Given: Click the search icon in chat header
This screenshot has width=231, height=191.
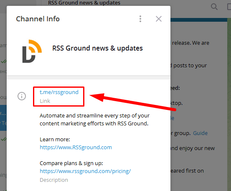Looking at the screenshot, I should [x=214, y=7].
